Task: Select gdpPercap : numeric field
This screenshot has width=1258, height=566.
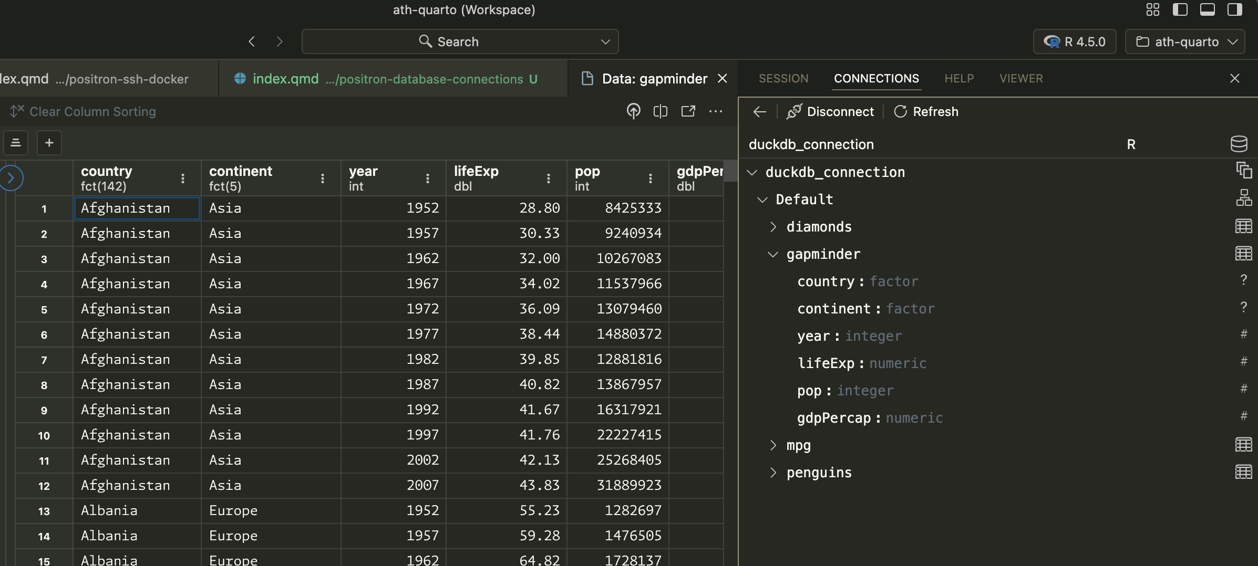Action: [870, 418]
